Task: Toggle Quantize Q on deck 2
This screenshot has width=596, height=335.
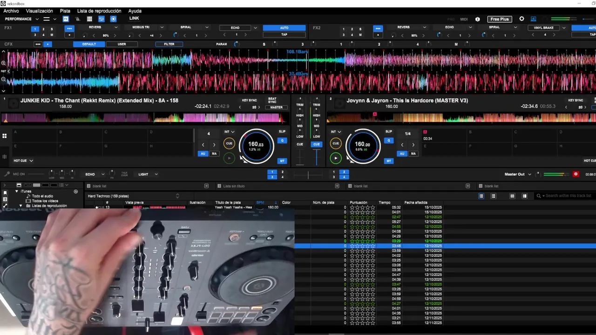Action: pos(389,140)
